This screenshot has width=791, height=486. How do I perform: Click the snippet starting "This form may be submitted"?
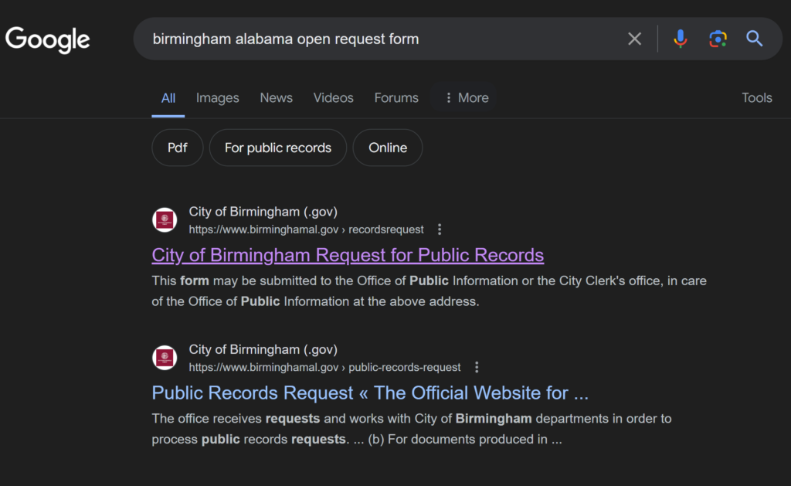(429, 291)
